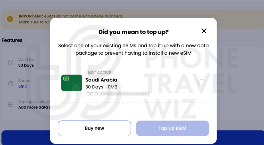The height and width of the screenshot is (145, 264).
Task: Click the Saudi Arabia eSIM name
Action: [x=101, y=80]
